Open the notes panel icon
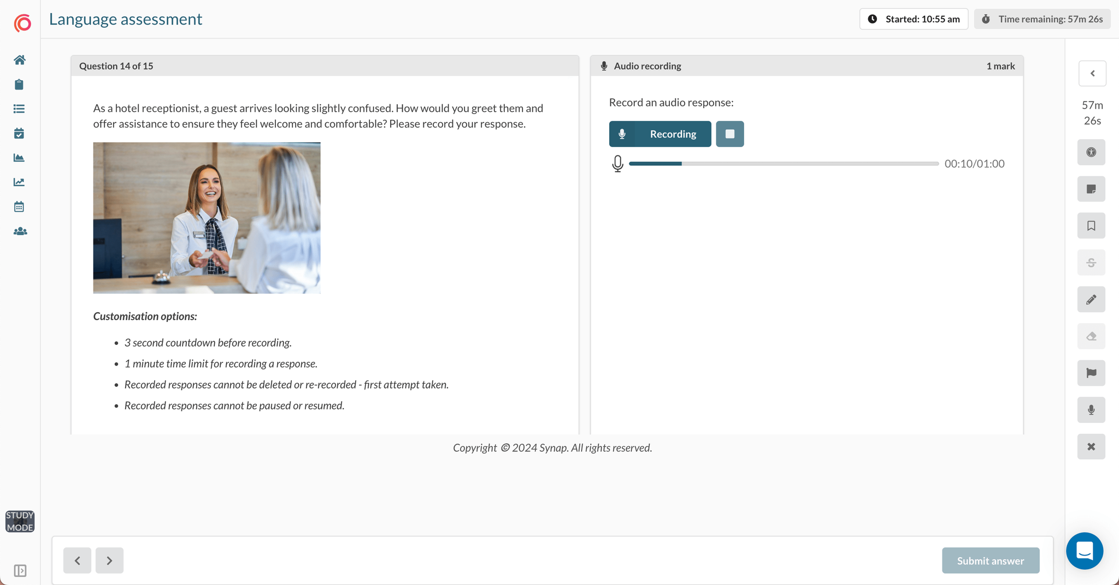The height and width of the screenshot is (585, 1119). 1091,189
